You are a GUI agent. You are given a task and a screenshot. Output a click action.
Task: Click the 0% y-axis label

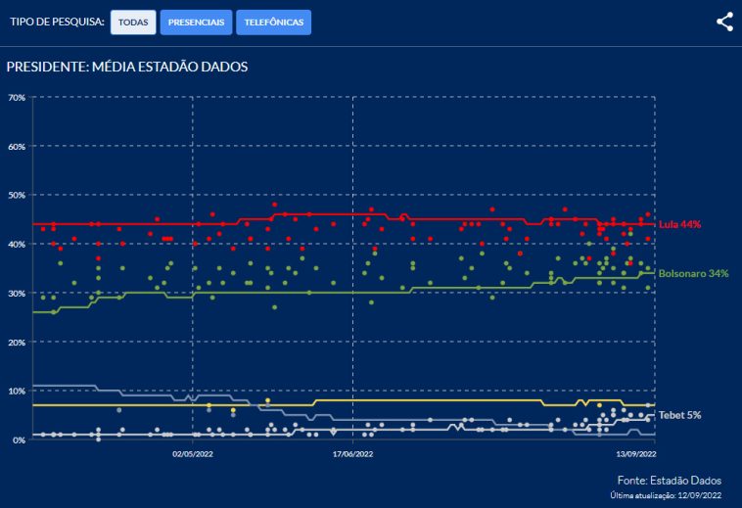click(x=19, y=439)
